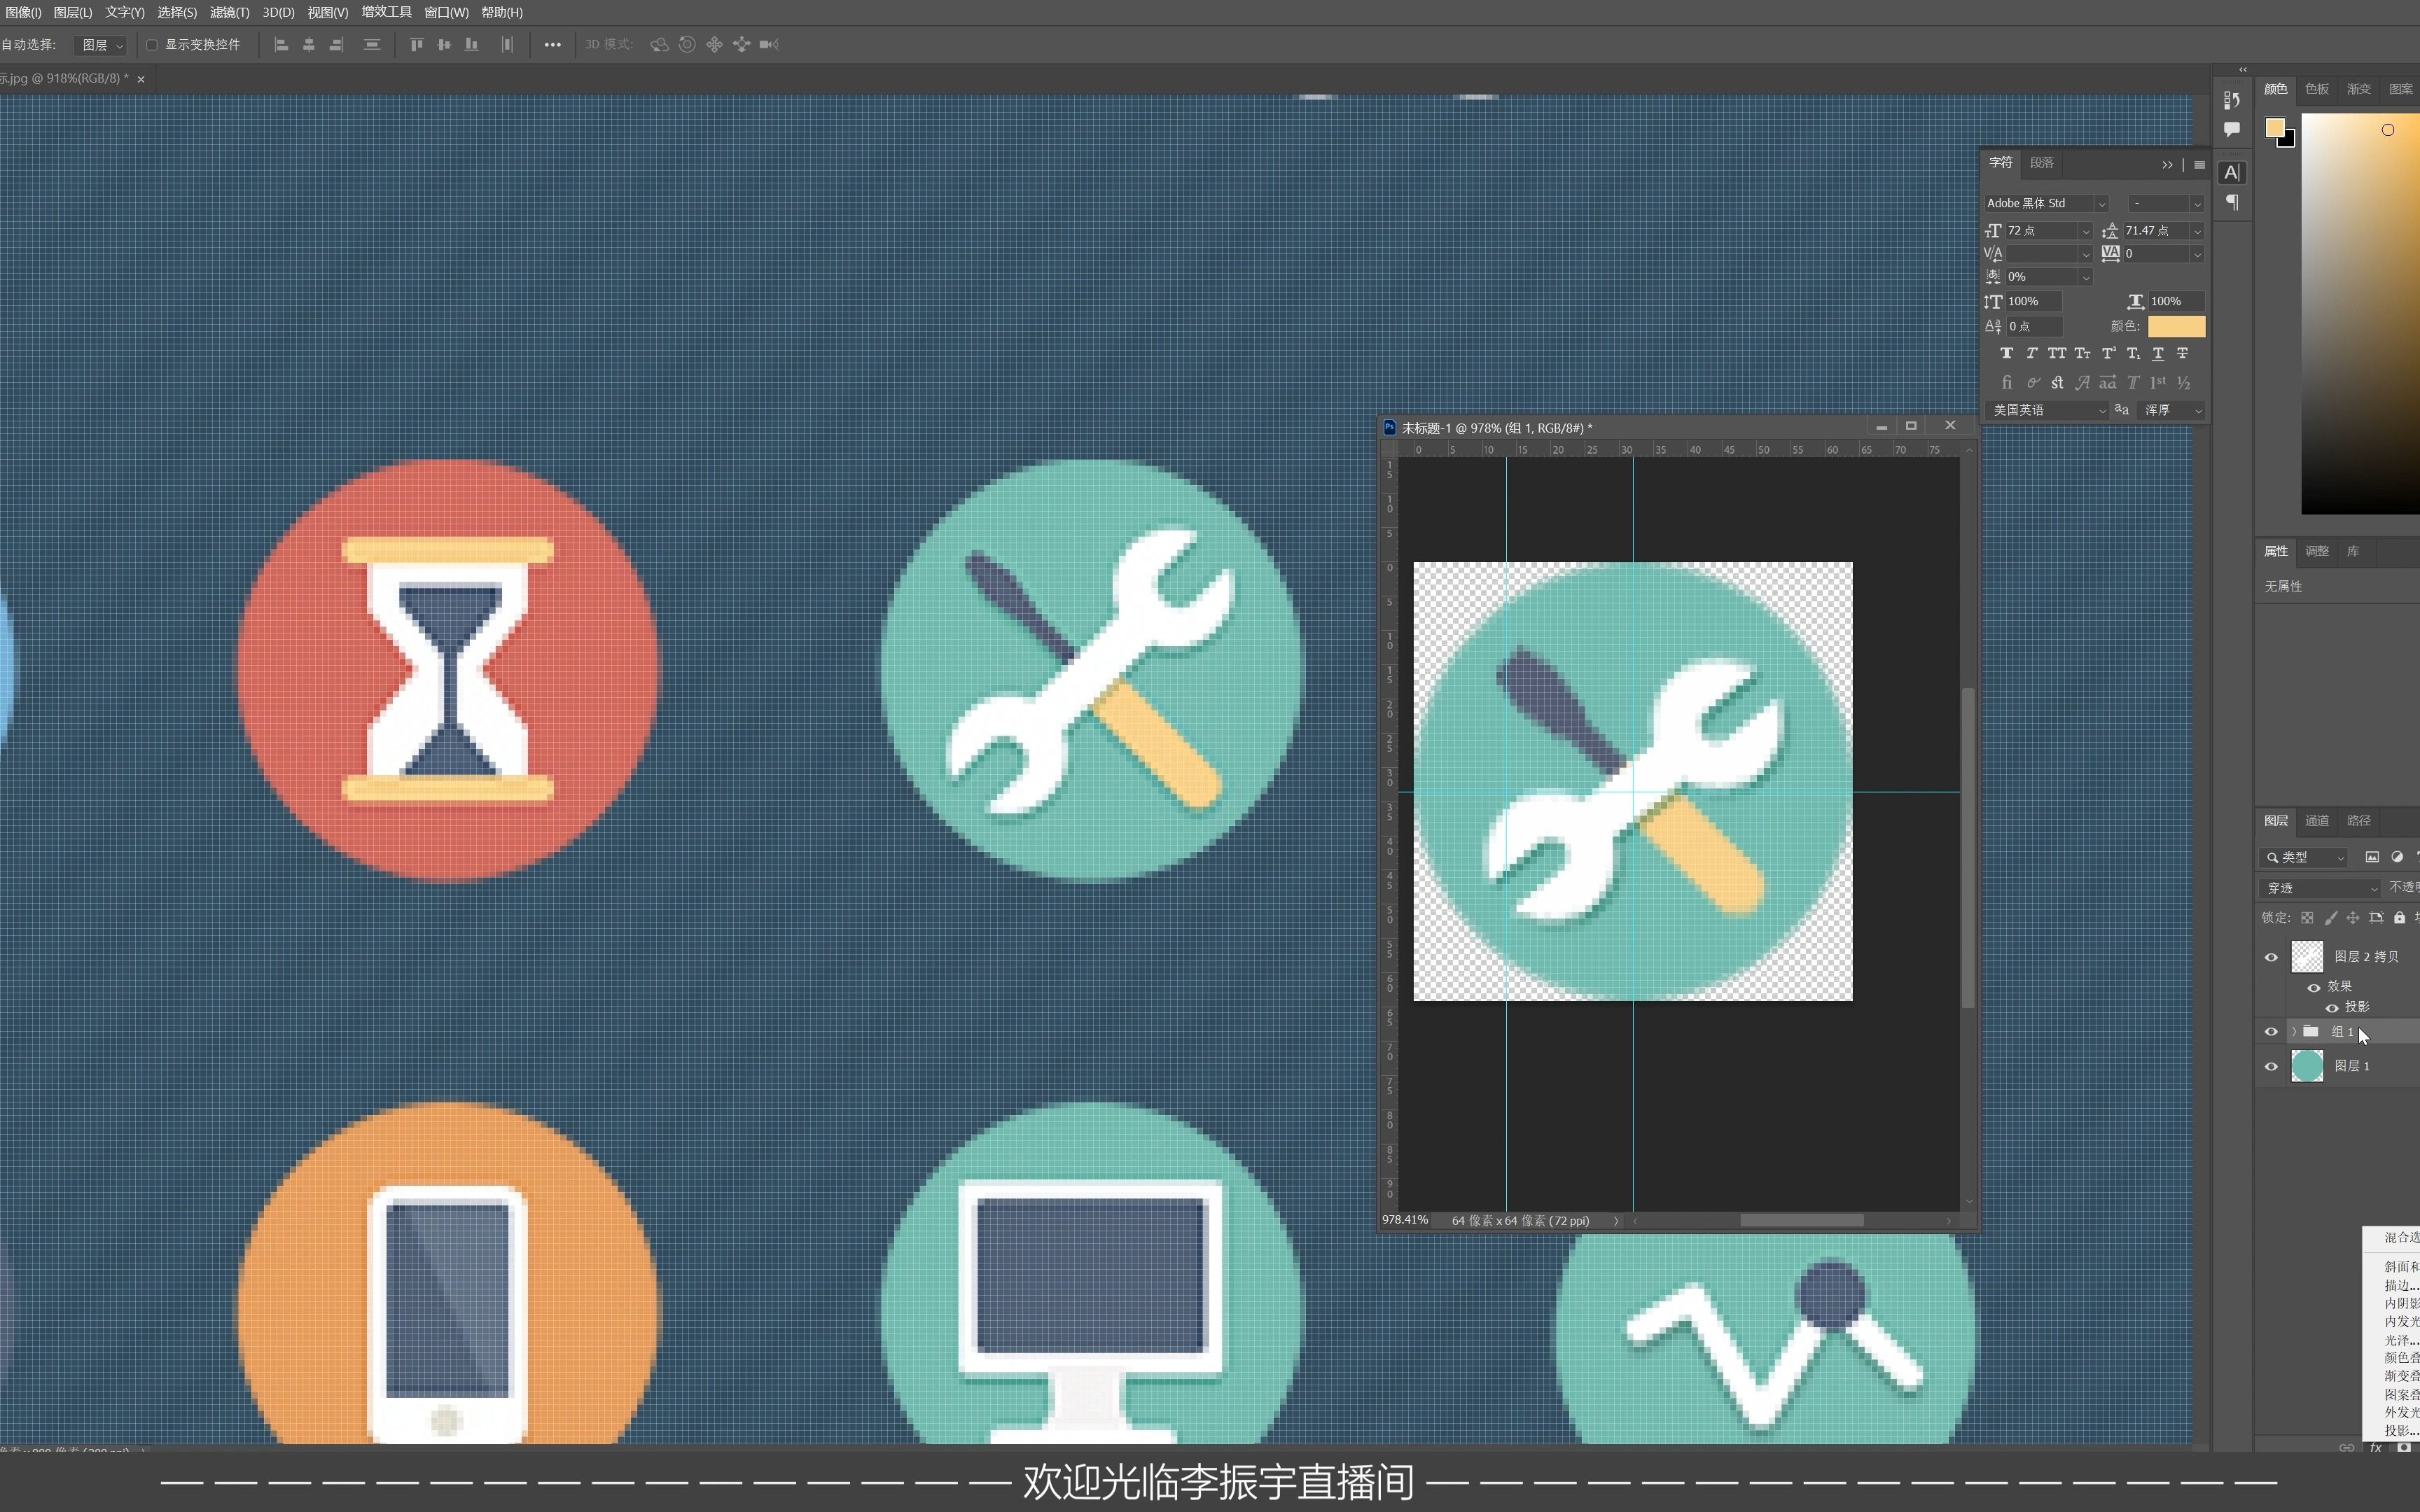
Task: Switch to the 调整 tab
Action: (2317, 551)
